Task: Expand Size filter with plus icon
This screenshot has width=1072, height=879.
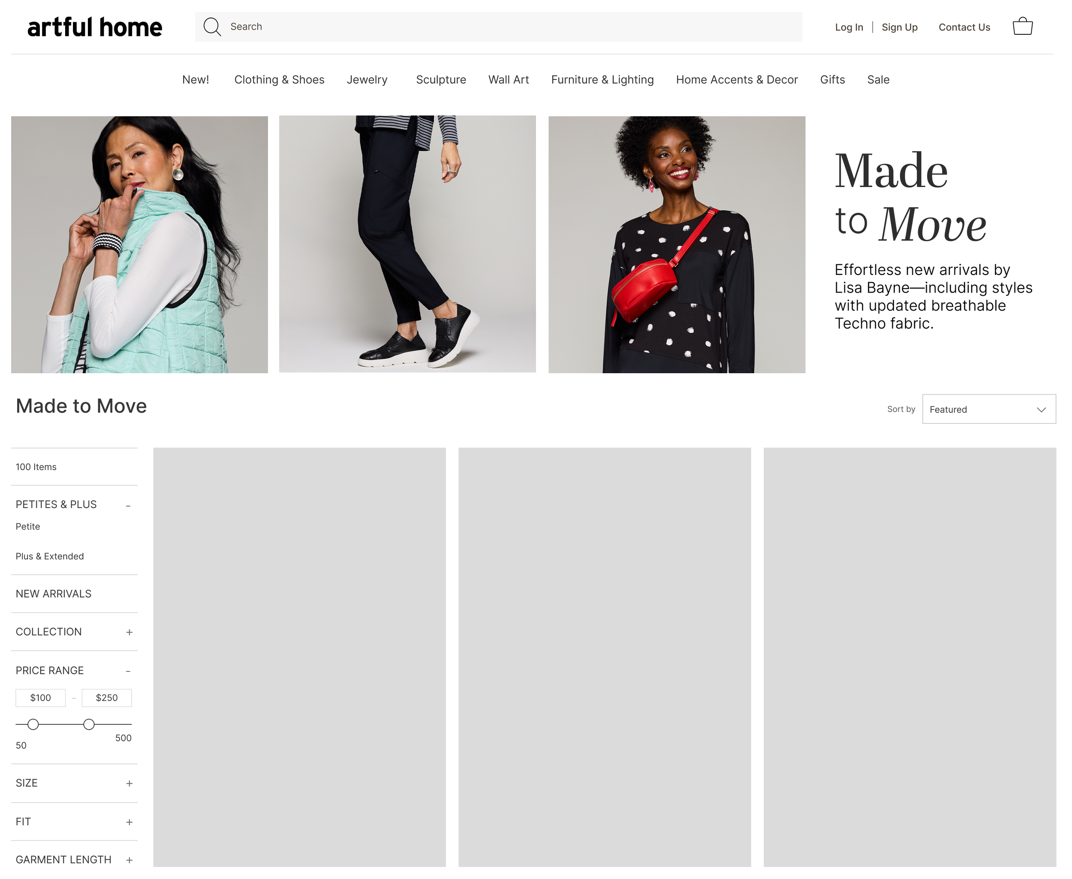Action: [129, 783]
